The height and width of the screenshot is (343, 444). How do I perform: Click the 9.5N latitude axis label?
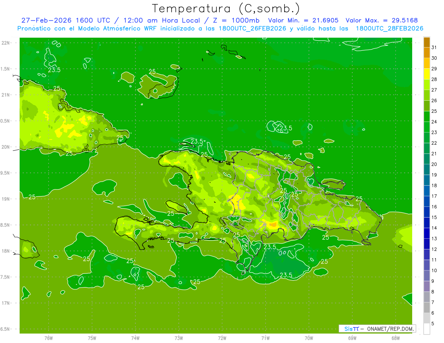[x=6, y=173]
